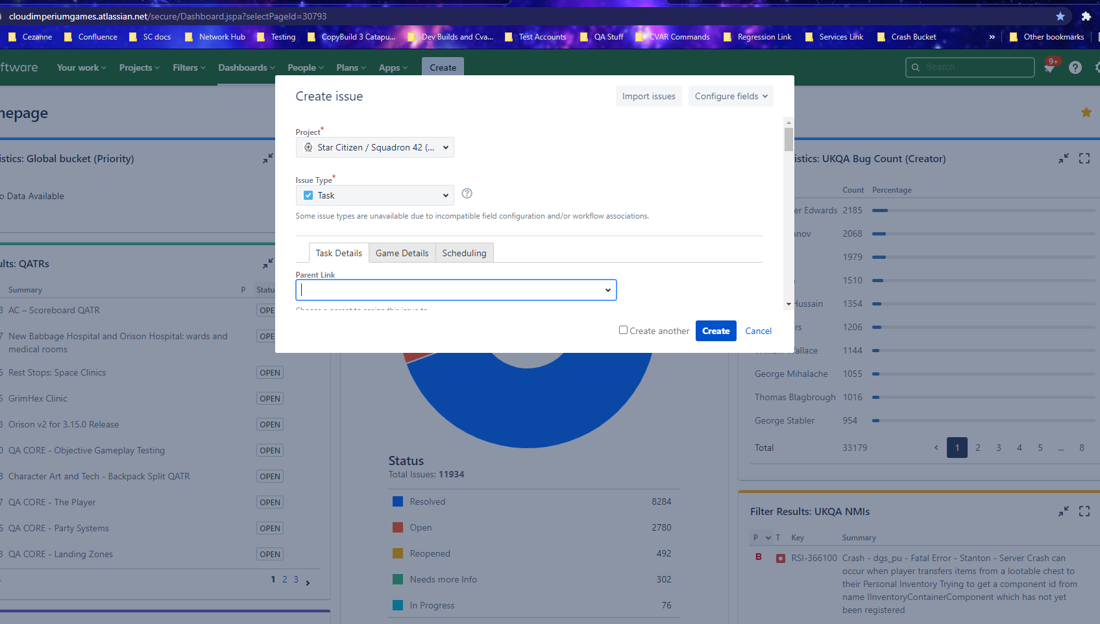This screenshot has height=624, width=1100.
Task: Click the Create issue dialog scrollbar
Action: click(x=788, y=139)
